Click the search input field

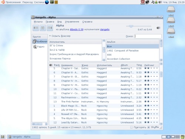tap(148, 36)
